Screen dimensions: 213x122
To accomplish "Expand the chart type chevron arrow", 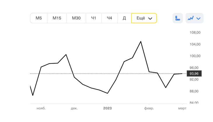I will tap(199, 18).
